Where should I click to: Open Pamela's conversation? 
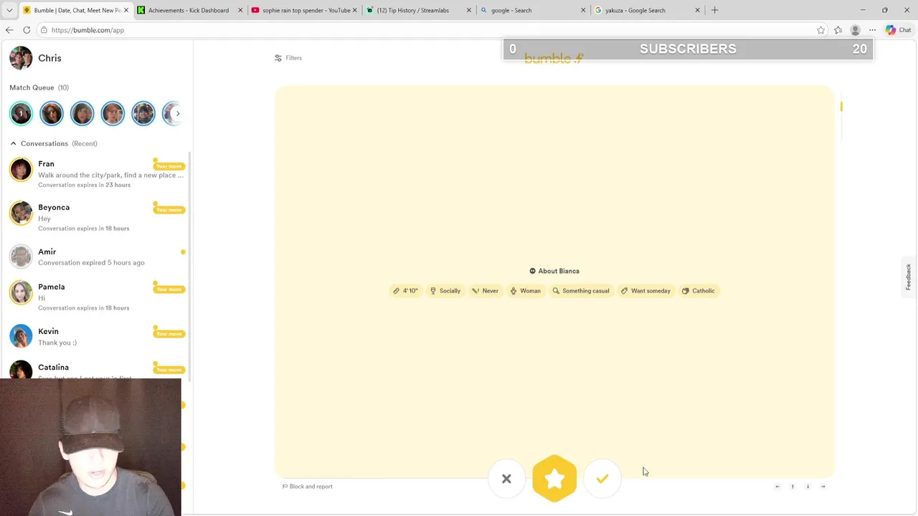pos(97,297)
